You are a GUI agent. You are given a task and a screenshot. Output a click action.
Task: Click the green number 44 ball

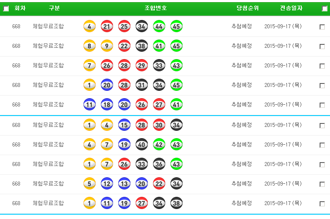tap(159, 26)
